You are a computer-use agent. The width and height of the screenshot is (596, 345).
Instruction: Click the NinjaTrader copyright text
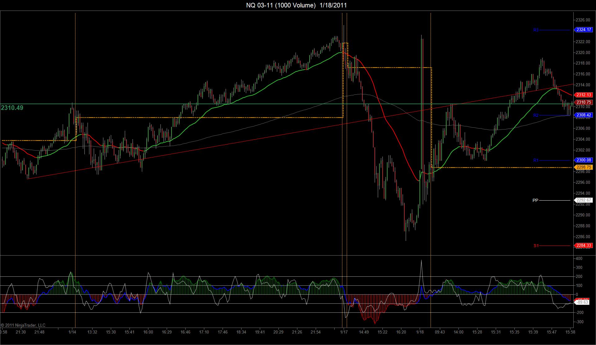23,325
